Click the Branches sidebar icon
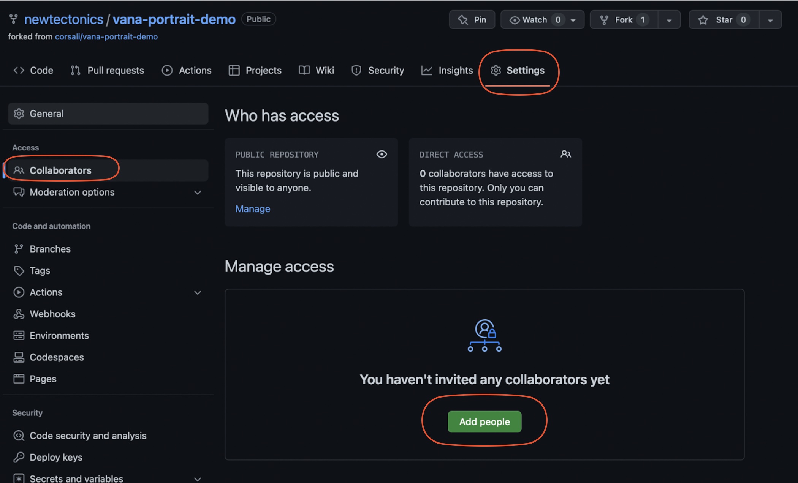This screenshot has height=483, width=798. [x=19, y=249]
